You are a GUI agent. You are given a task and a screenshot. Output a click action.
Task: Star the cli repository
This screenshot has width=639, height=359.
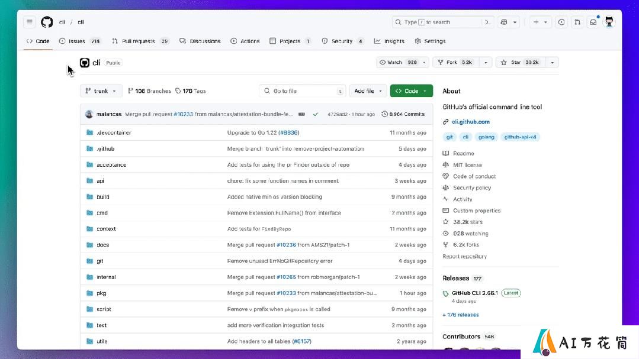pos(521,62)
